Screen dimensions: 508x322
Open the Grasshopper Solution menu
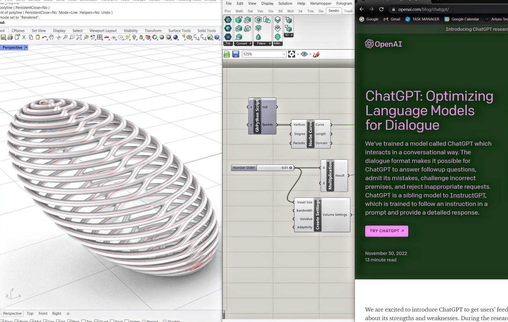(x=285, y=3)
